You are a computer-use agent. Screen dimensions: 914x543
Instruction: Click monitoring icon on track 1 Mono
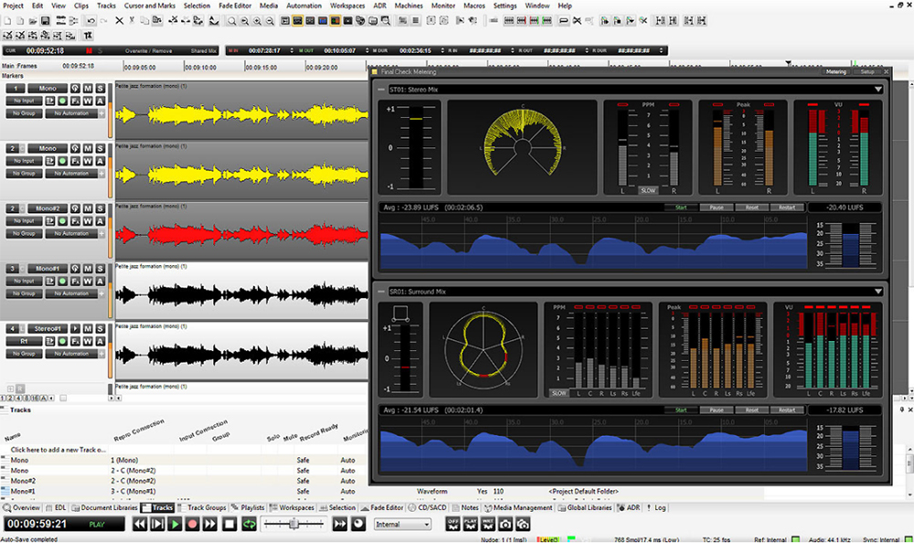click(75, 88)
